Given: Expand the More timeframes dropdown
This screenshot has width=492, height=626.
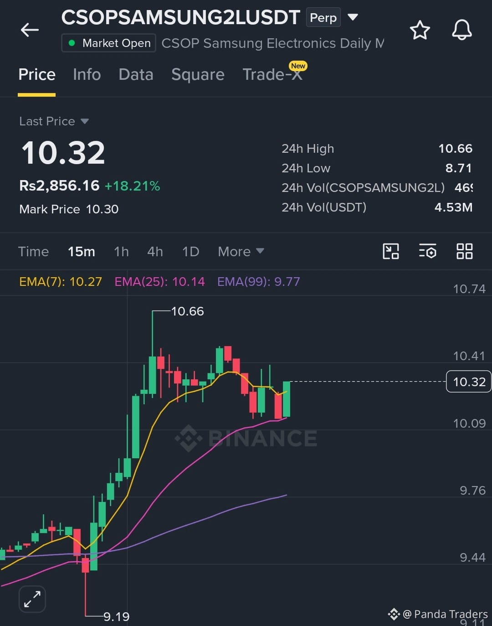Looking at the screenshot, I should click(x=241, y=251).
